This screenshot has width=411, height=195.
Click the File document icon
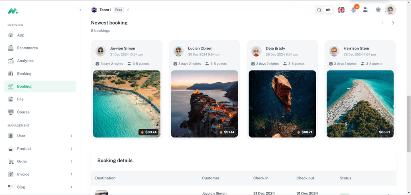coord(10,100)
